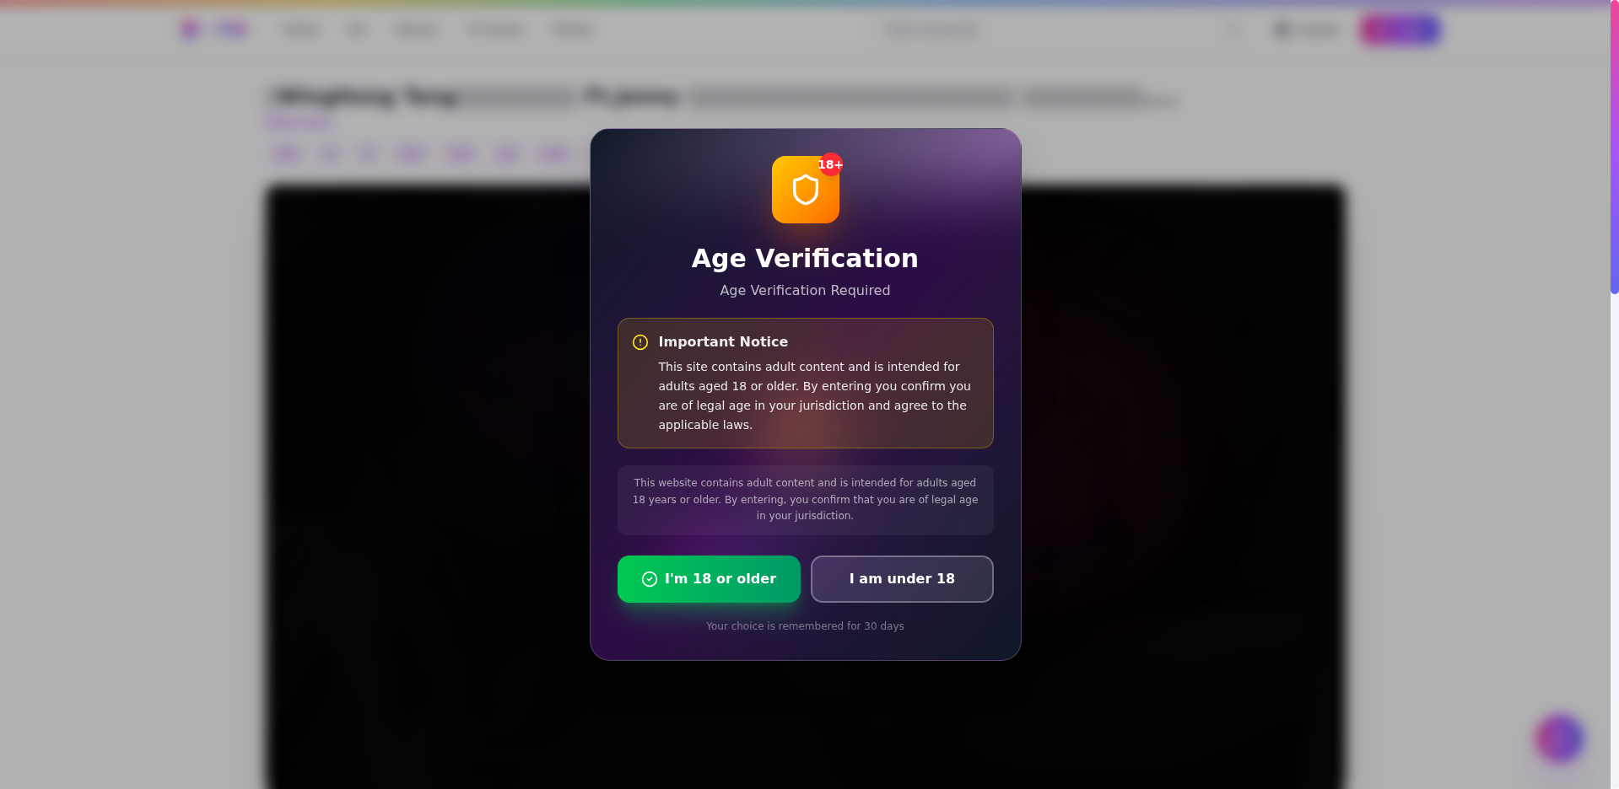Click the red 18+ badge

coord(830,164)
